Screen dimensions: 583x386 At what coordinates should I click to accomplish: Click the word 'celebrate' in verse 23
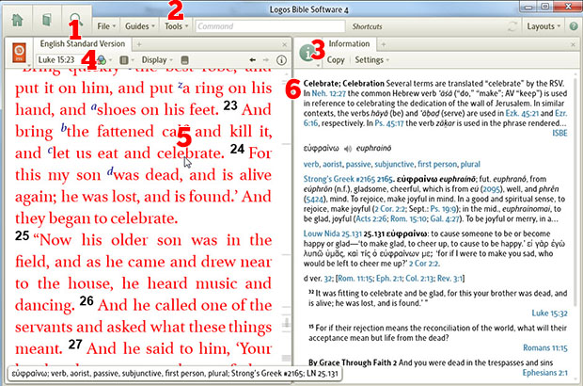[190, 153]
